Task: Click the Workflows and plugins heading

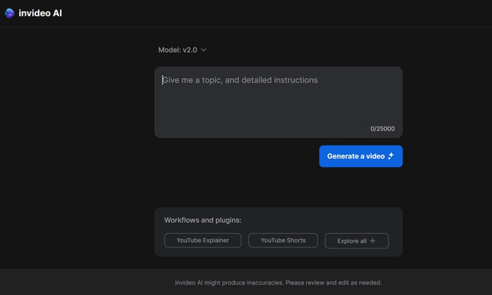Action: point(202,220)
